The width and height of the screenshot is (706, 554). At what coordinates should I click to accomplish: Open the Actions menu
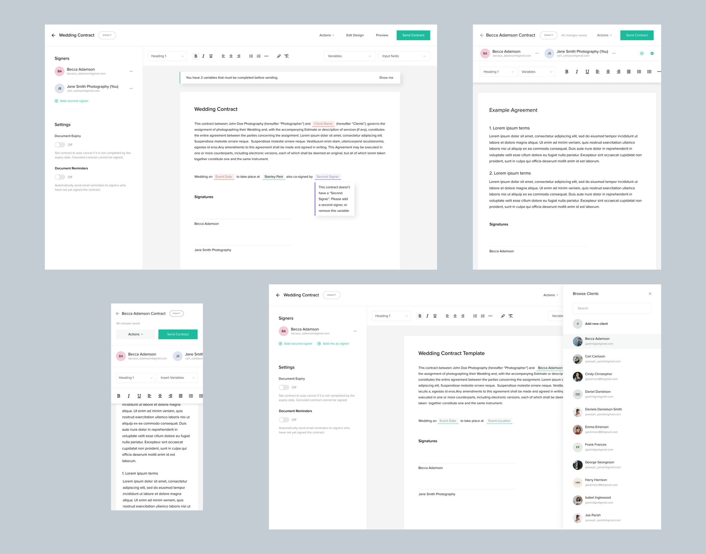326,35
